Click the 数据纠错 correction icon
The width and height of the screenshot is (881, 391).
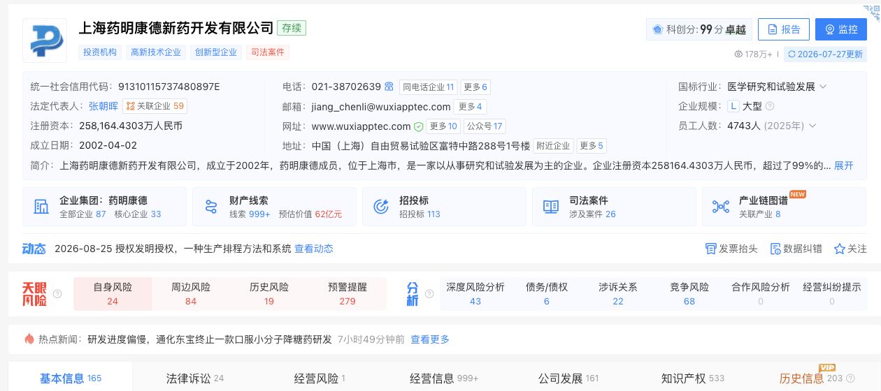coord(775,249)
